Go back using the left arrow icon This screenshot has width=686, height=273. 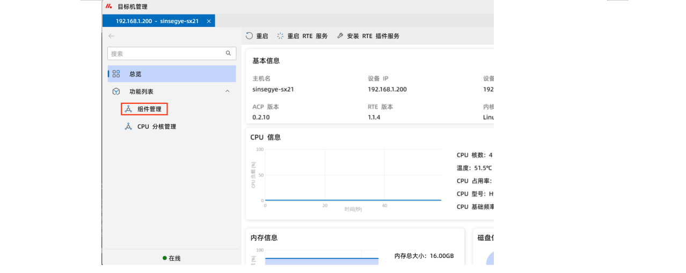coord(112,36)
